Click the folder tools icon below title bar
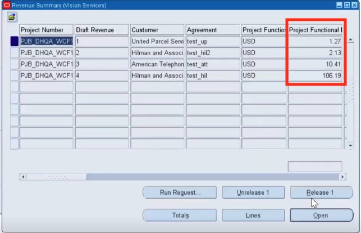Viewport: 361px width, 233px height. tap(12, 17)
